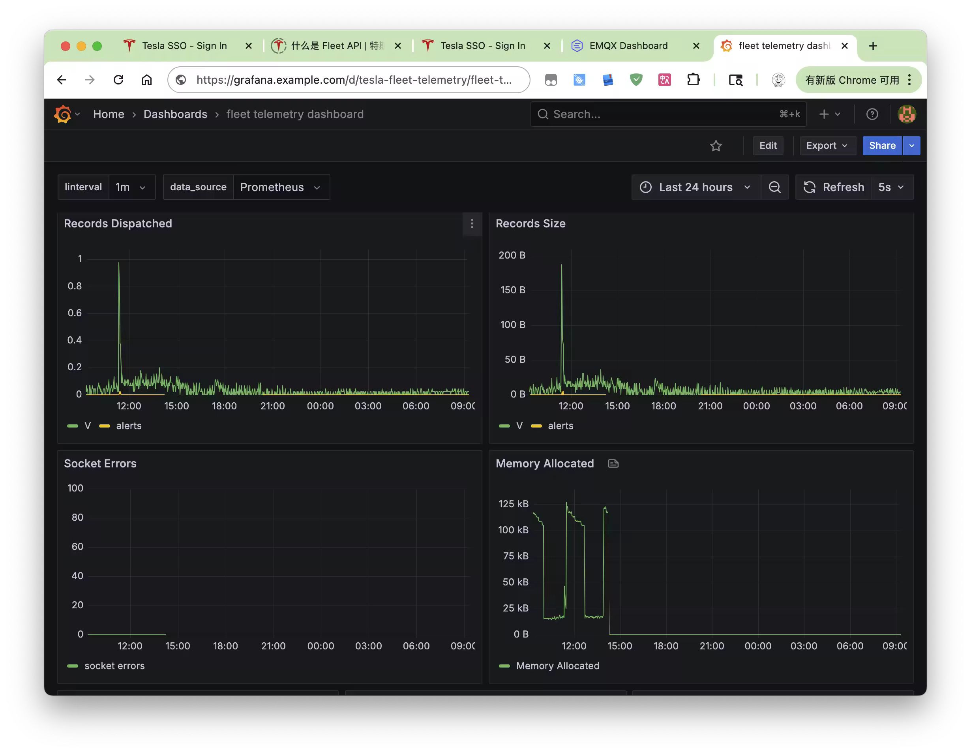
Task: Open data_source Prometheus dropdown
Action: (x=281, y=187)
